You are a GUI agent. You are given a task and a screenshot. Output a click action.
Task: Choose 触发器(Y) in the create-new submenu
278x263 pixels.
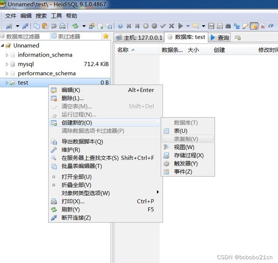(x=188, y=164)
